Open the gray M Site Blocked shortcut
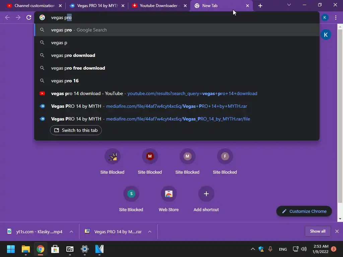The image size is (343, 257). (x=187, y=162)
